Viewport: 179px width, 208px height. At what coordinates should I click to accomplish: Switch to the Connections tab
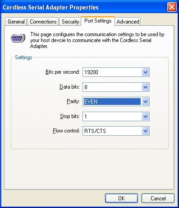(x=43, y=22)
